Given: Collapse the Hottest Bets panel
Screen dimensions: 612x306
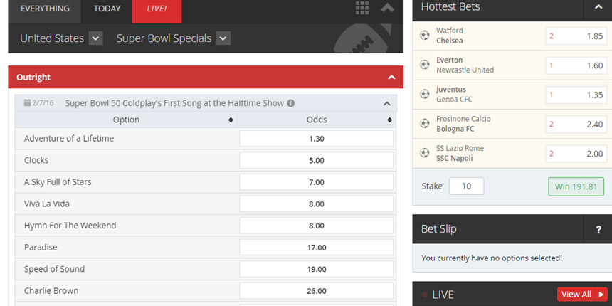Looking at the screenshot, I should point(598,7).
